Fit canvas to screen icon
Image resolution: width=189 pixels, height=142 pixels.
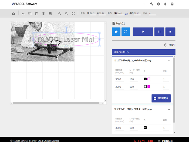point(73,14)
